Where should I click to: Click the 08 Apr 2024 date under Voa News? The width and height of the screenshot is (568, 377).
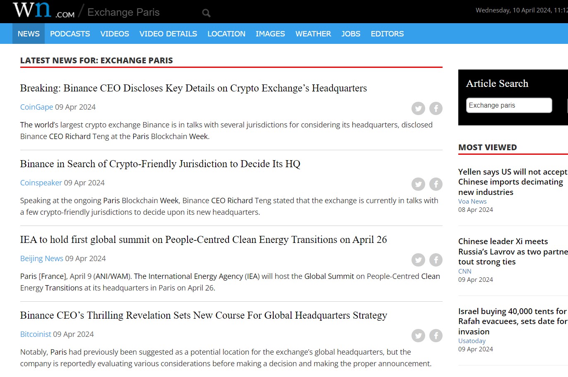pyautogui.click(x=476, y=209)
